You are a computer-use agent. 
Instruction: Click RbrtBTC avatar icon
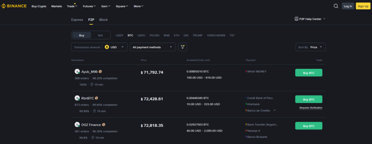coord(77,98)
